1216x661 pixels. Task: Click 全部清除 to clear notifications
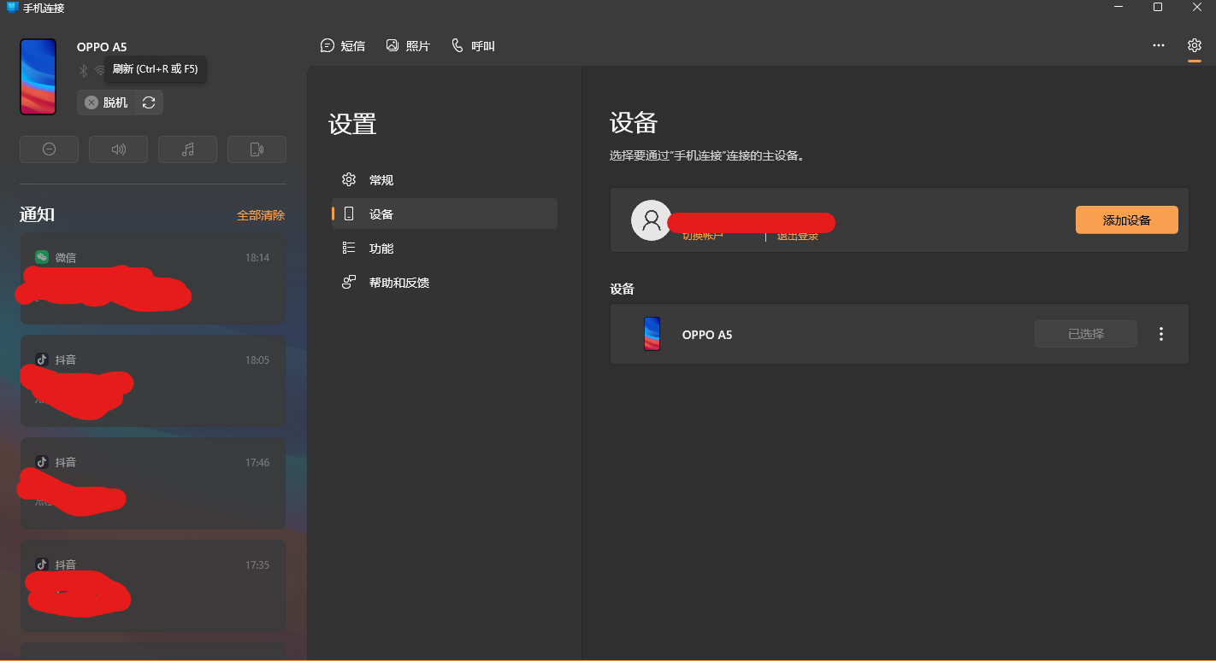coord(261,215)
